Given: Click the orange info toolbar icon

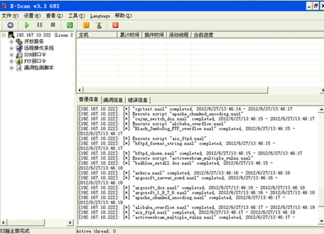Looking at the screenshot, I should coord(86,25).
